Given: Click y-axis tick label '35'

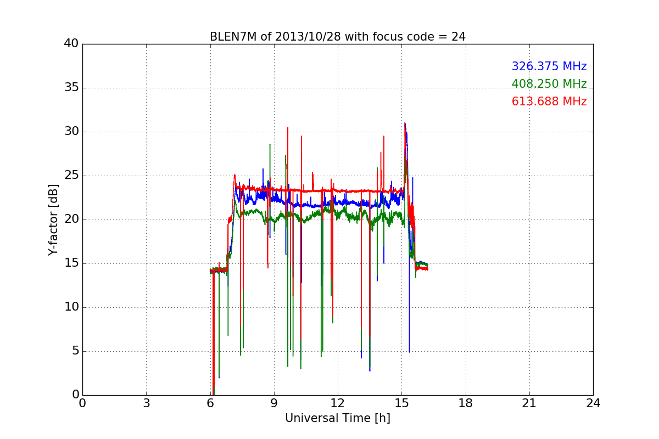Looking at the screenshot, I should (x=71, y=88).
